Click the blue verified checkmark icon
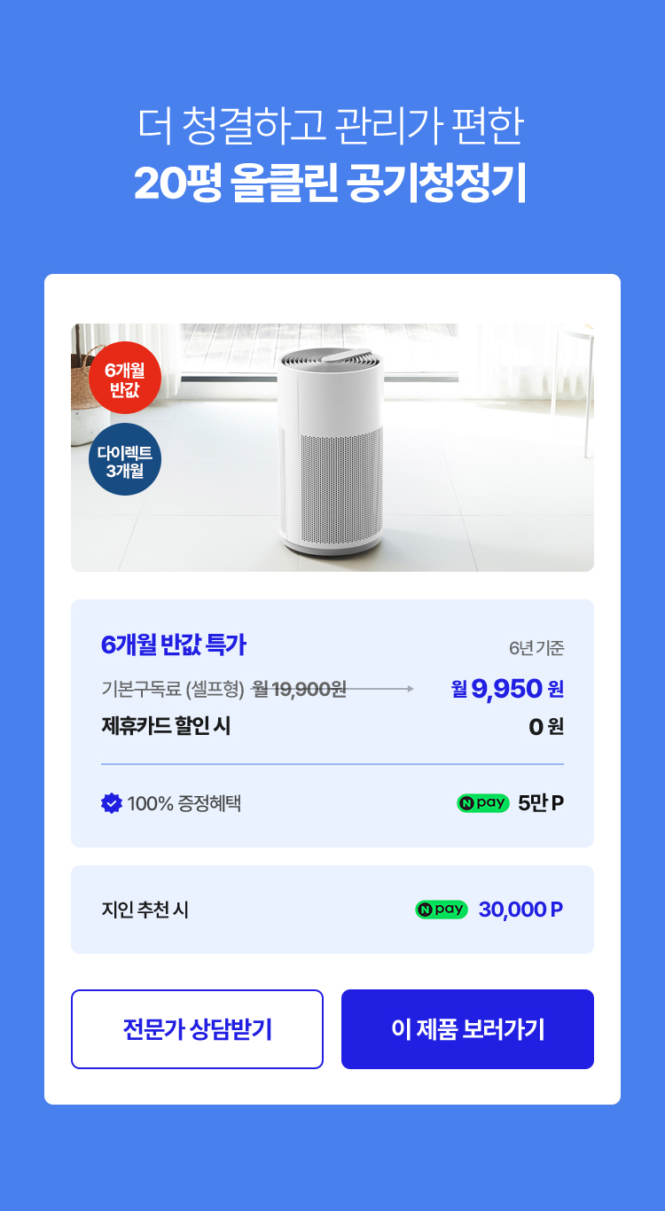This screenshot has height=1211, width=665. 112,803
